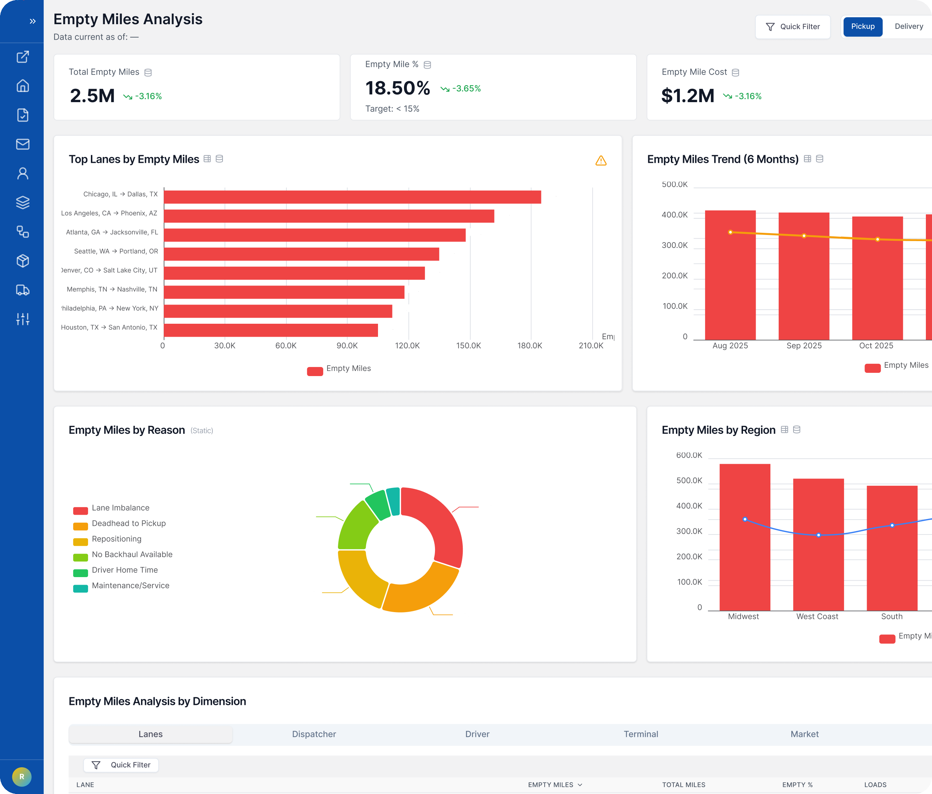The height and width of the screenshot is (794, 932).
Task: Switch to the Terminal tab
Action: tap(641, 734)
